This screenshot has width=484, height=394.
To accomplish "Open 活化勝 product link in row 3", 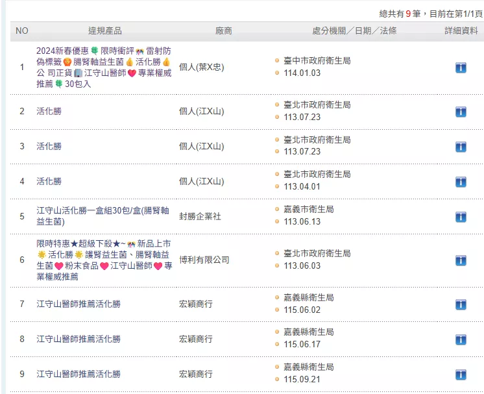I will [49, 146].
